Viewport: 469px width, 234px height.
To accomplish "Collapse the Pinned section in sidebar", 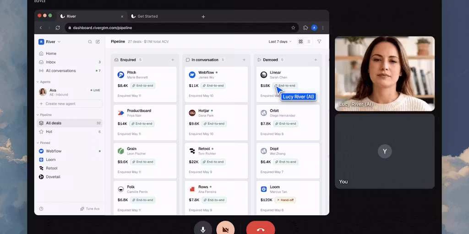I will click(44, 143).
